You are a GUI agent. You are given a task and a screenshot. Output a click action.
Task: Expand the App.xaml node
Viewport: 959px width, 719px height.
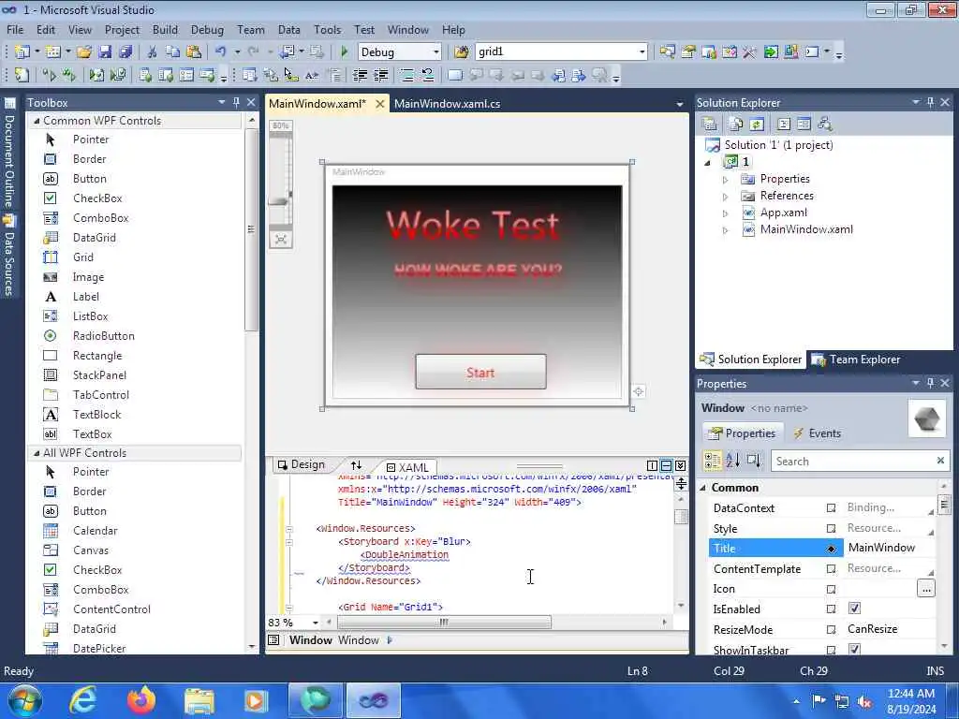[726, 213]
